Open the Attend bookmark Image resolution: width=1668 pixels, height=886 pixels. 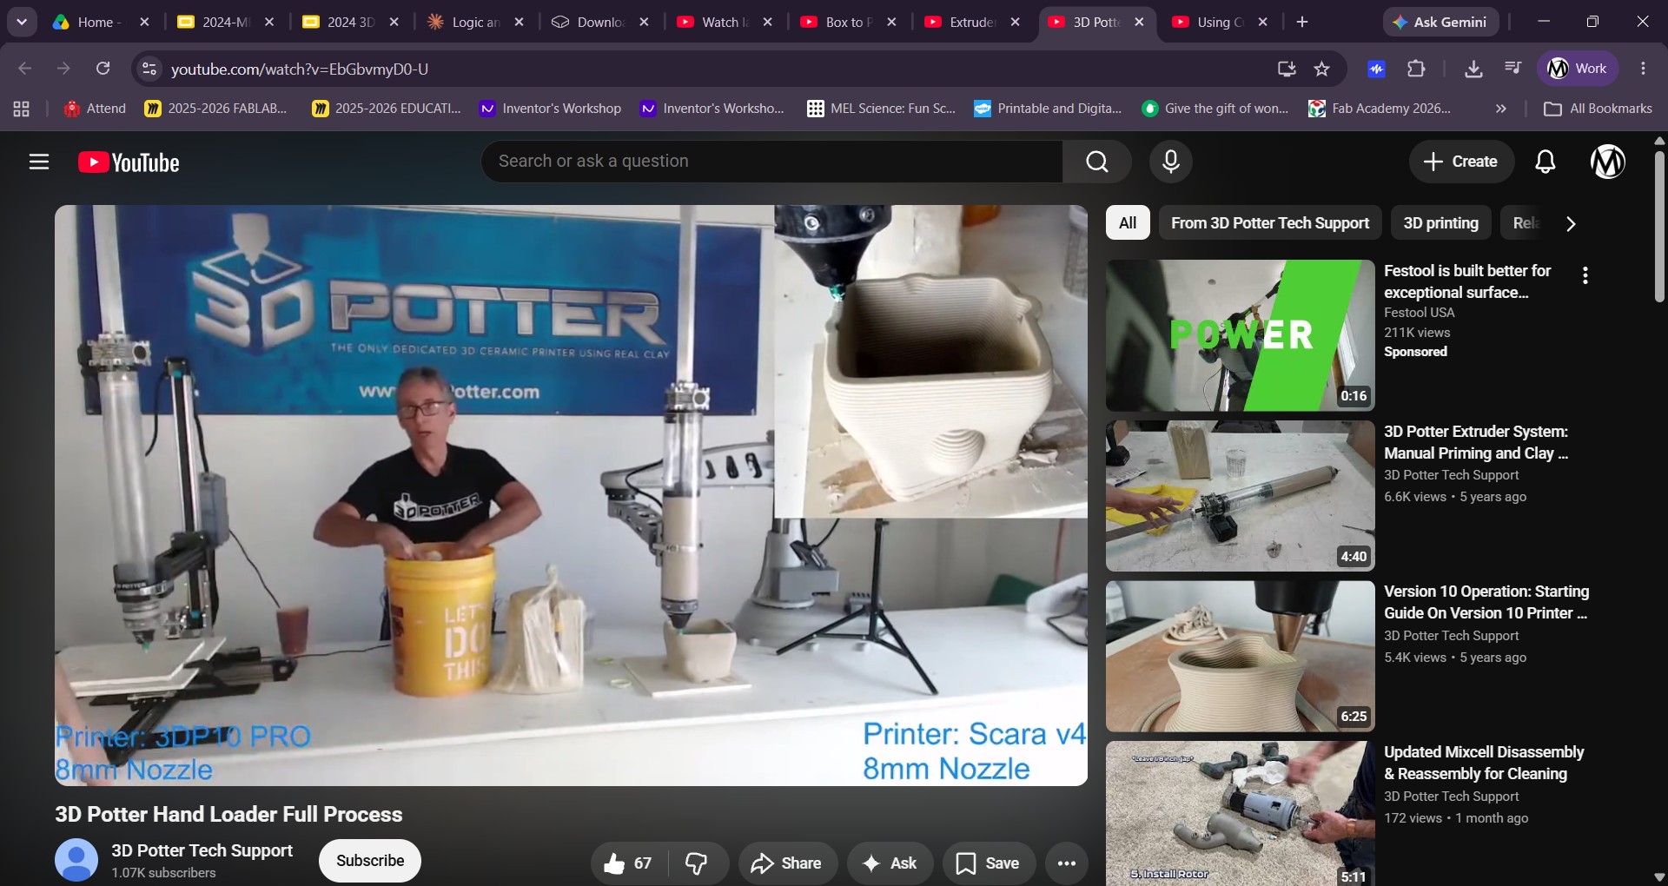coord(96,109)
